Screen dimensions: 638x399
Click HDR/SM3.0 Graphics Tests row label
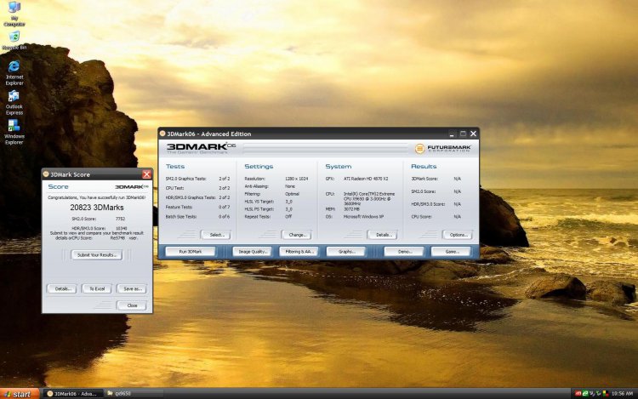tap(191, 197)
